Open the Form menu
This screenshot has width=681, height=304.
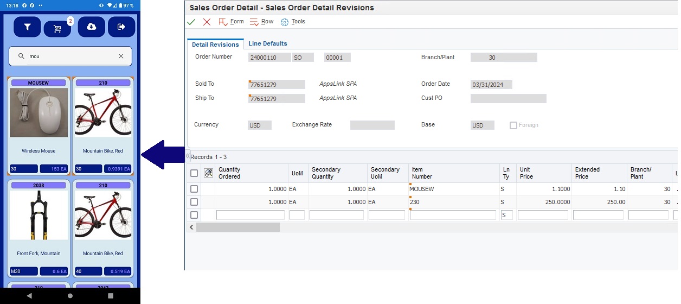click(x=237, y=22)
